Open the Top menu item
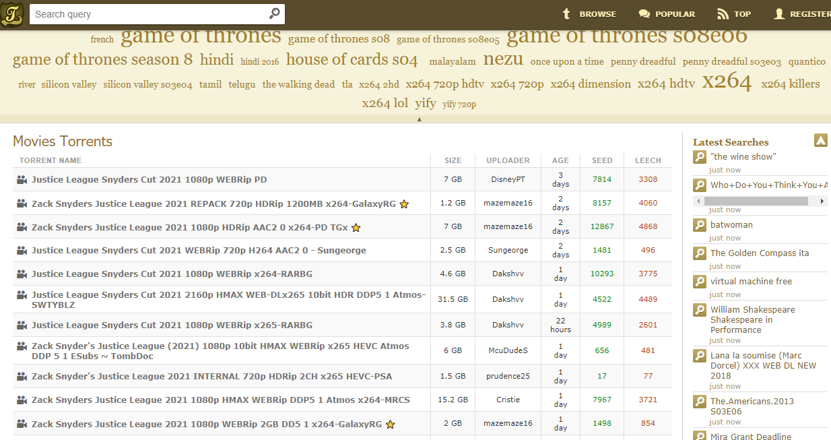 [x=734, y=13]
